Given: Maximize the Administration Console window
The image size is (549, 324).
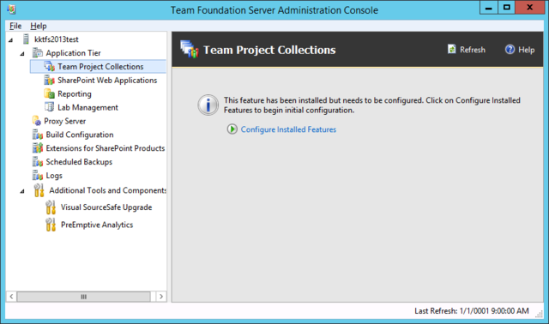Looking at the screenshot, I should pyautogui.click(x=506, y=8).
